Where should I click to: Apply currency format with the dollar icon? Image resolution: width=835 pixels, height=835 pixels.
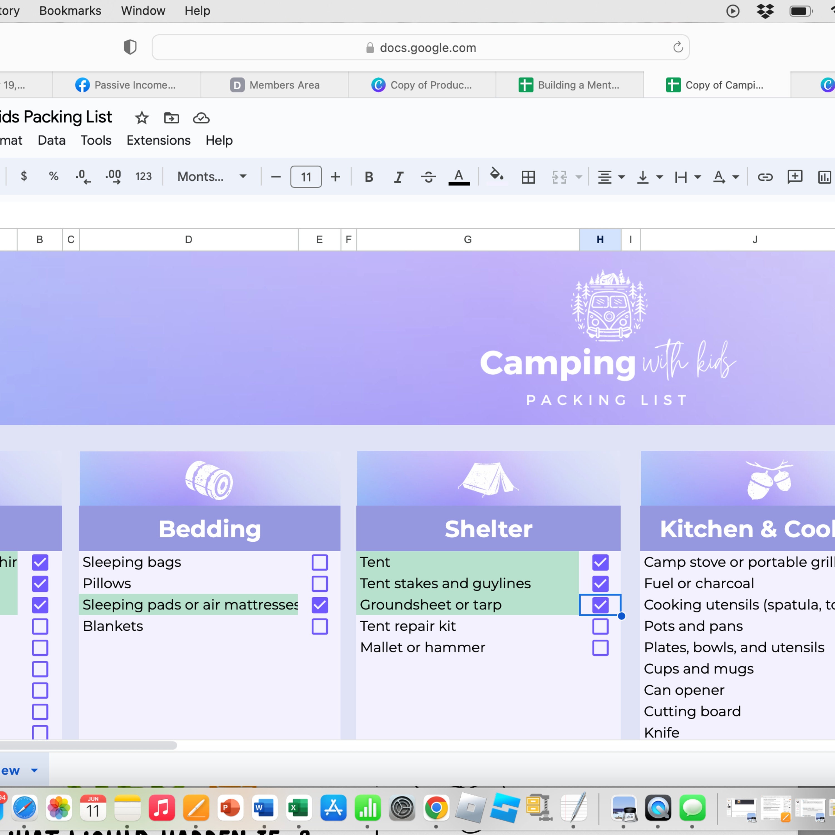click(x=24, y=176)
